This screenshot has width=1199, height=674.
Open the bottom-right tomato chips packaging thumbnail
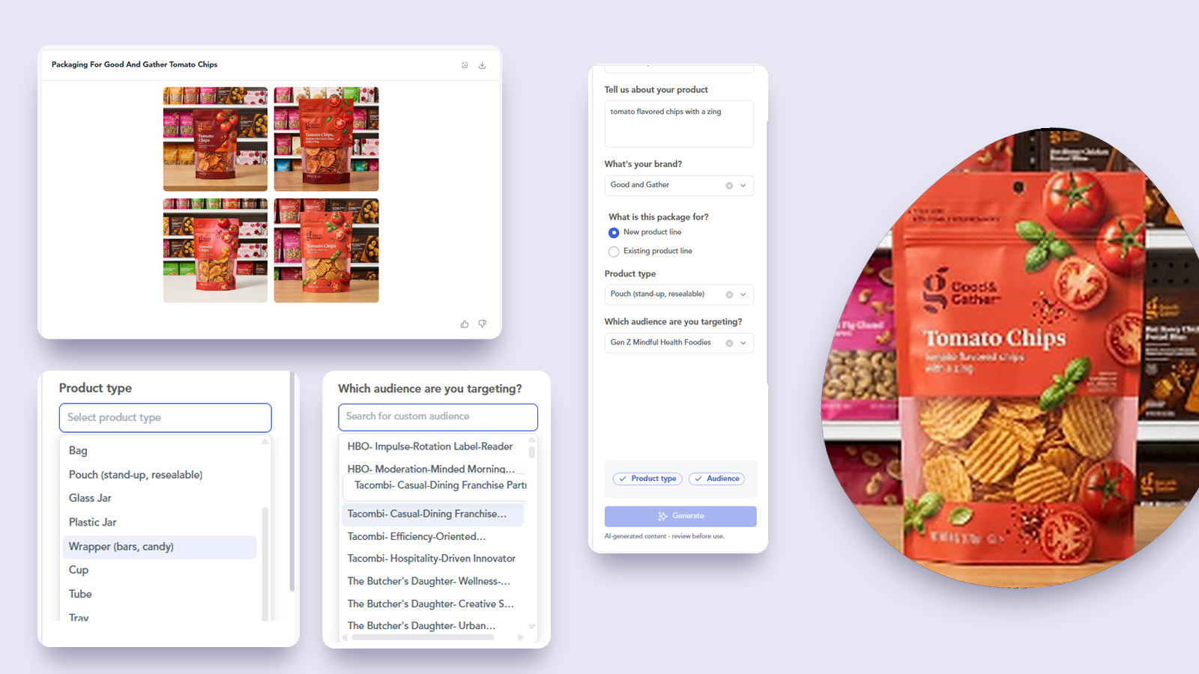pos(326,250)
